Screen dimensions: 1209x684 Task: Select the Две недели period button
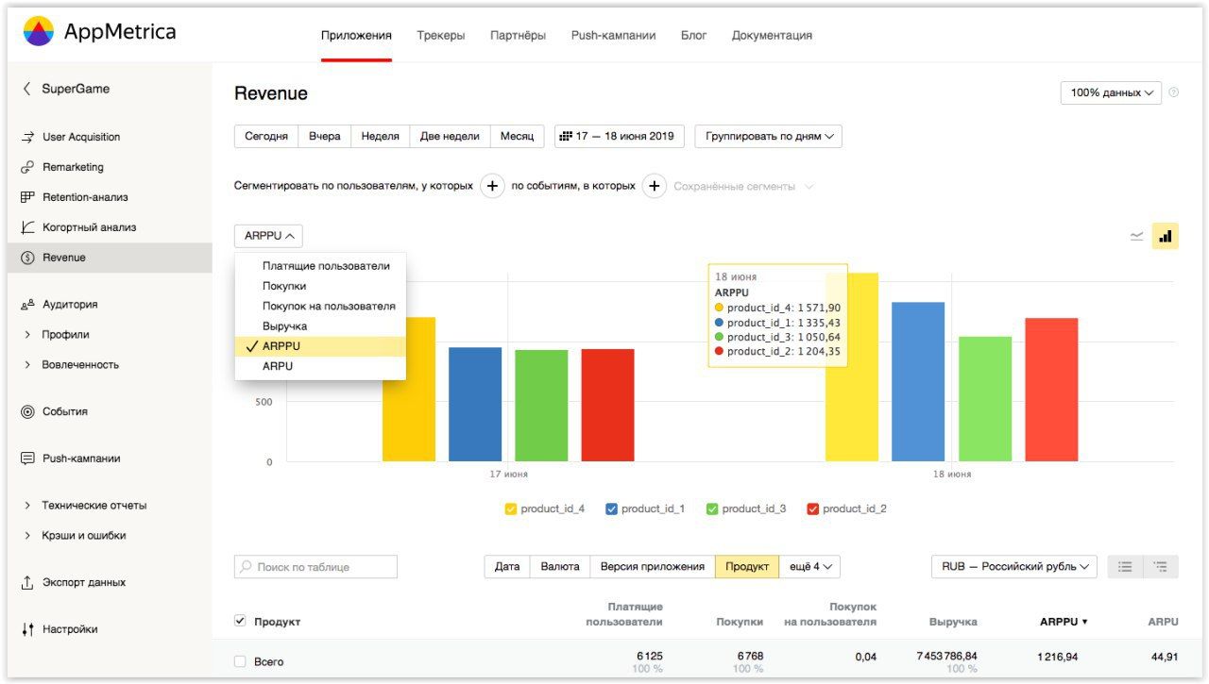coord(450,136)
